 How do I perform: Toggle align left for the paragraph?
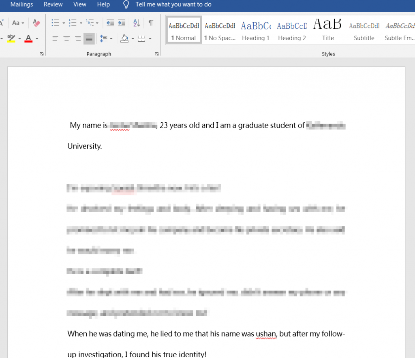(x=55, y=38)
